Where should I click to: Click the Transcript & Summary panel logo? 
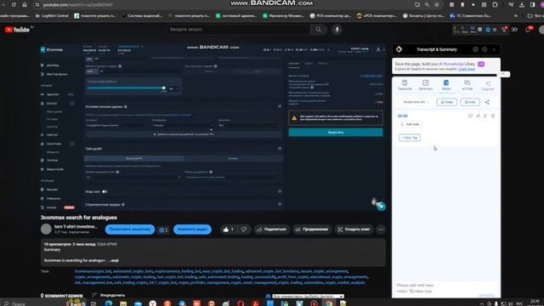(x=399, y=49)
